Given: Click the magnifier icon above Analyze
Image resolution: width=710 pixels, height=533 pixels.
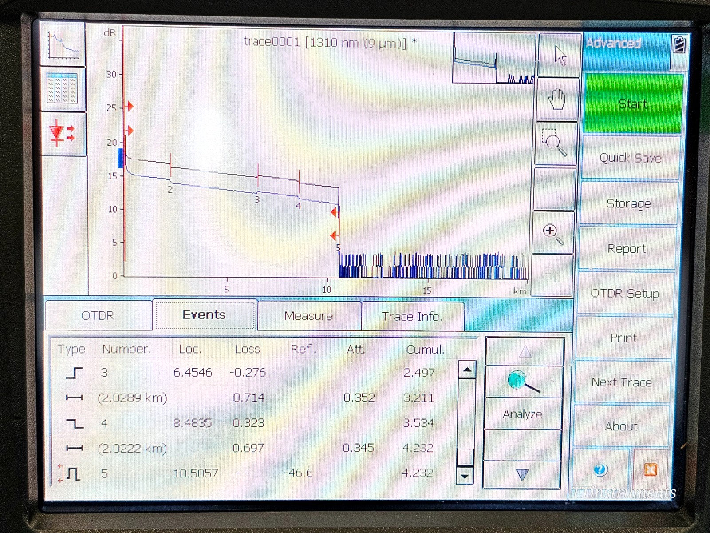Looking at the screenshot, I should click(524, 382).
